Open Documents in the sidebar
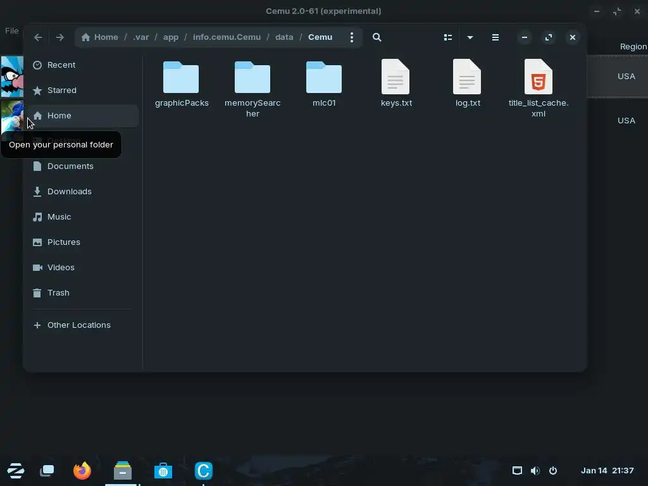The width and height of the screenshot is (648, 486). click(x=83, y=166)
